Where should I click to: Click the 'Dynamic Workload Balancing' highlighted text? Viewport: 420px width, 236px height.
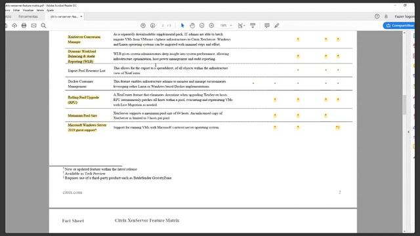(x=81, y=56)
